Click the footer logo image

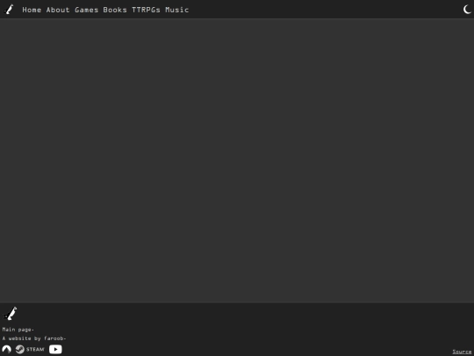click(x=11, y=313)
